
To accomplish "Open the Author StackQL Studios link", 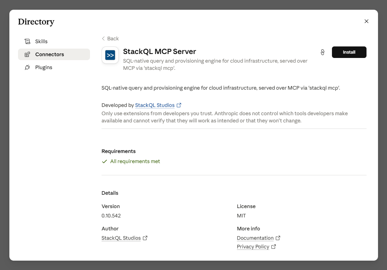I will coord(121,238).
